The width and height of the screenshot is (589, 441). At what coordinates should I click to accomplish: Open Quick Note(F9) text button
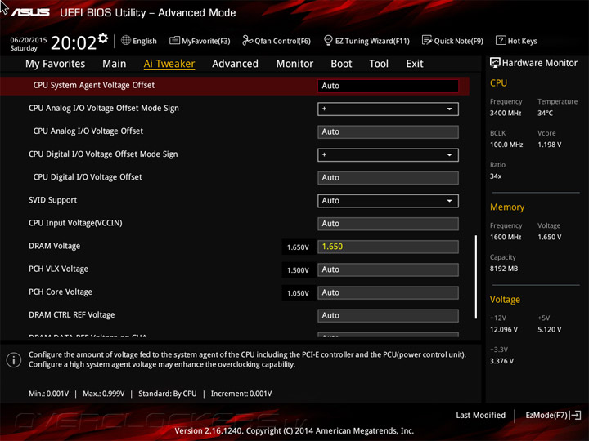pos(459,41)
